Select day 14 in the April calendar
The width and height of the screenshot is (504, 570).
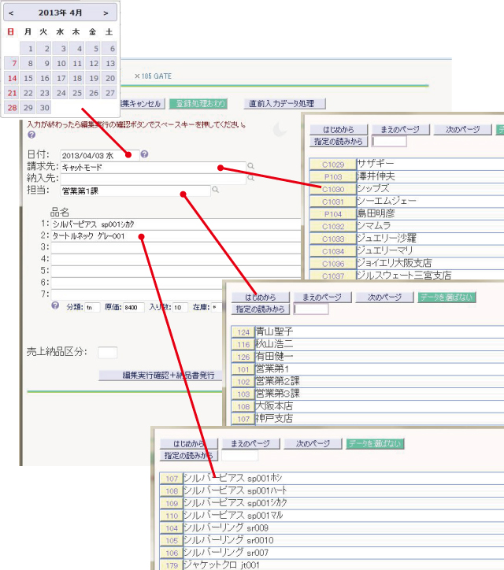click(x=11, y=78)
